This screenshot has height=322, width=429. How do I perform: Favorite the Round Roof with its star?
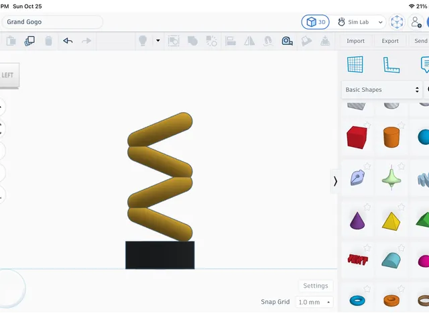pos(401,248)
